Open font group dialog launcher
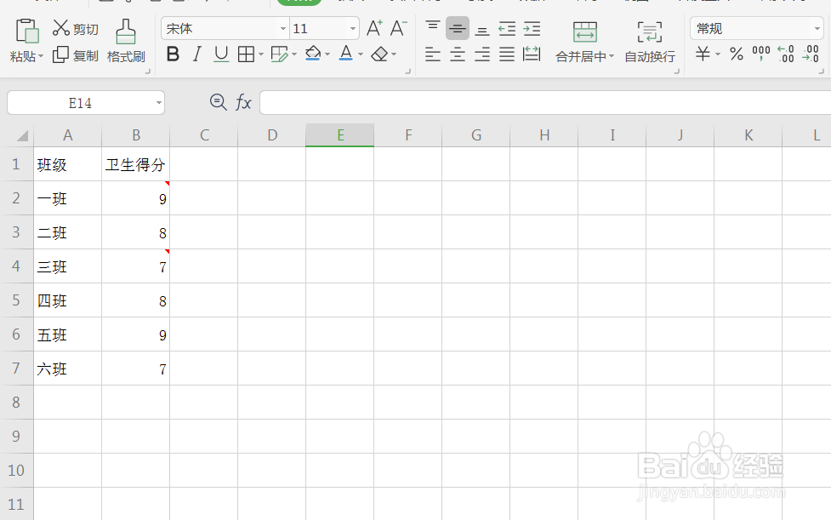Screen dimensions: 831x520 [x=408, y=71]
